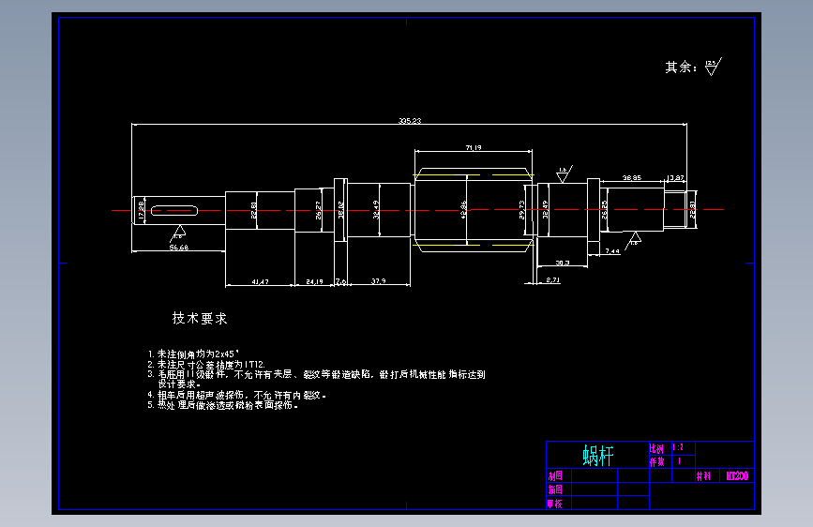Select the 7.44 dimension
This screenshot has height=527, width=813.
click(x=612, y=251)
